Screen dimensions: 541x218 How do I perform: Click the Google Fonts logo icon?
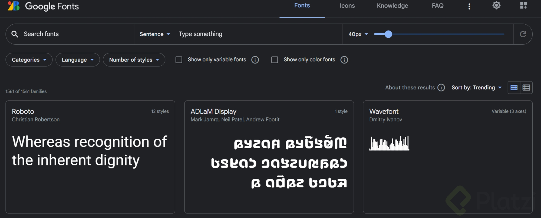pyautogui.click(x=14, y=6)
